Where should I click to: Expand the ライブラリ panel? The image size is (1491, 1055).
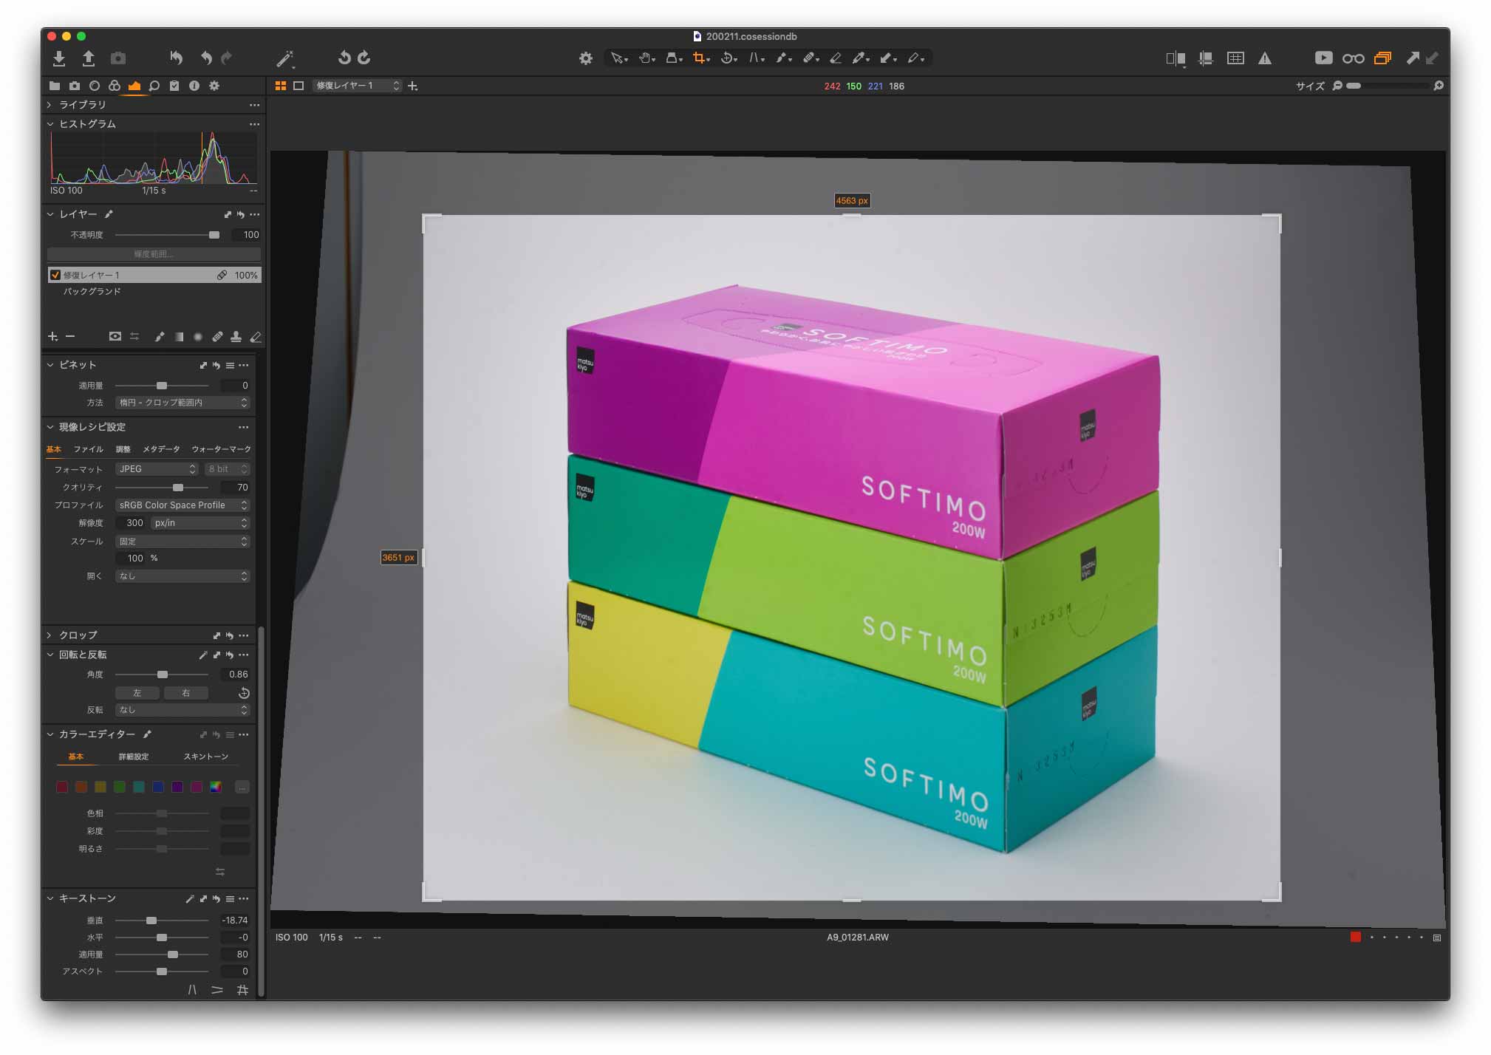(50, 105)
